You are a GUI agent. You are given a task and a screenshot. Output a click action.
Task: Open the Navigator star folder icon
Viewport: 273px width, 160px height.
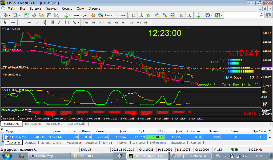[42, 15]
